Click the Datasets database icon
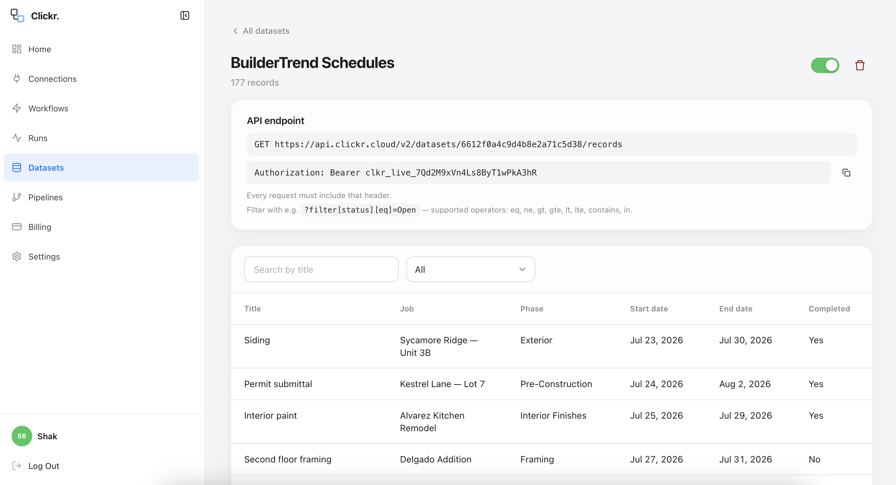Viewport: 896px width, 485px height. tap(17, 167)
